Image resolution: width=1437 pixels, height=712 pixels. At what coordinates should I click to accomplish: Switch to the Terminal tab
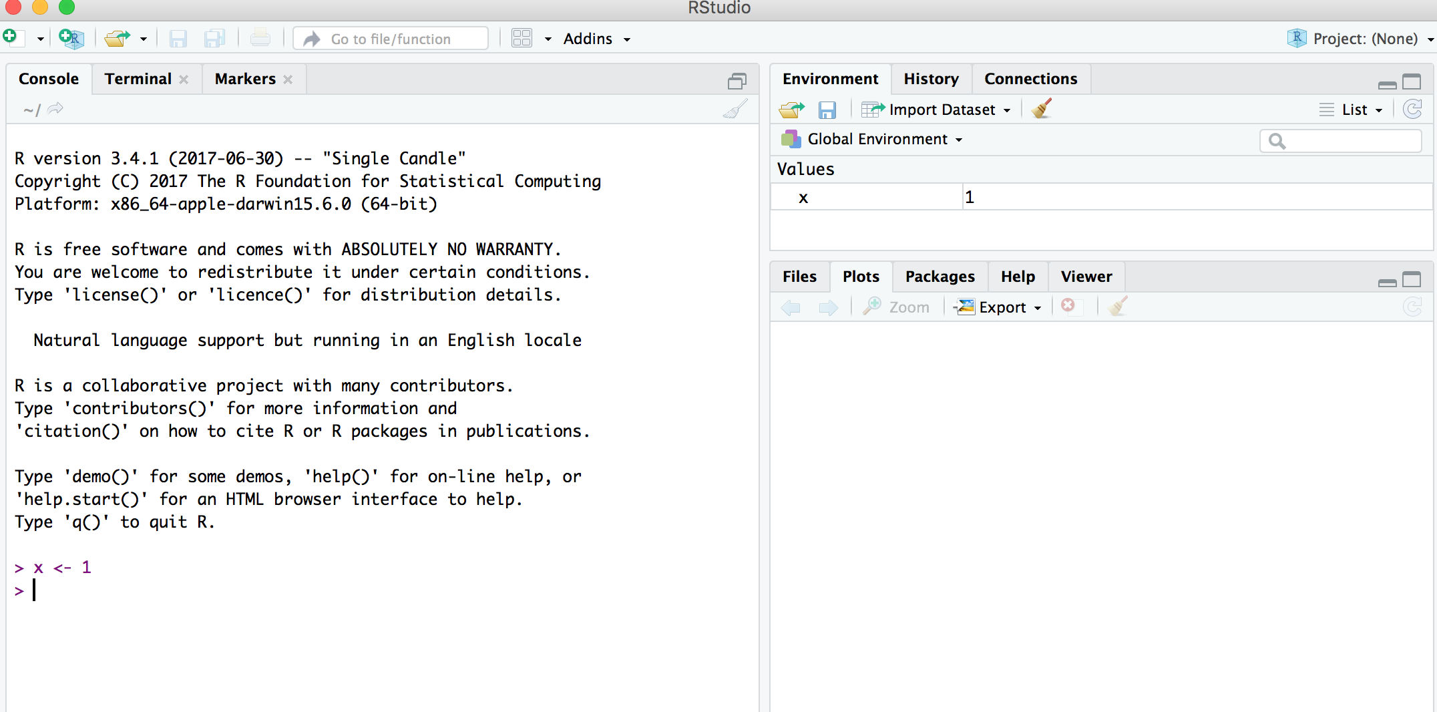coord(138,79)
